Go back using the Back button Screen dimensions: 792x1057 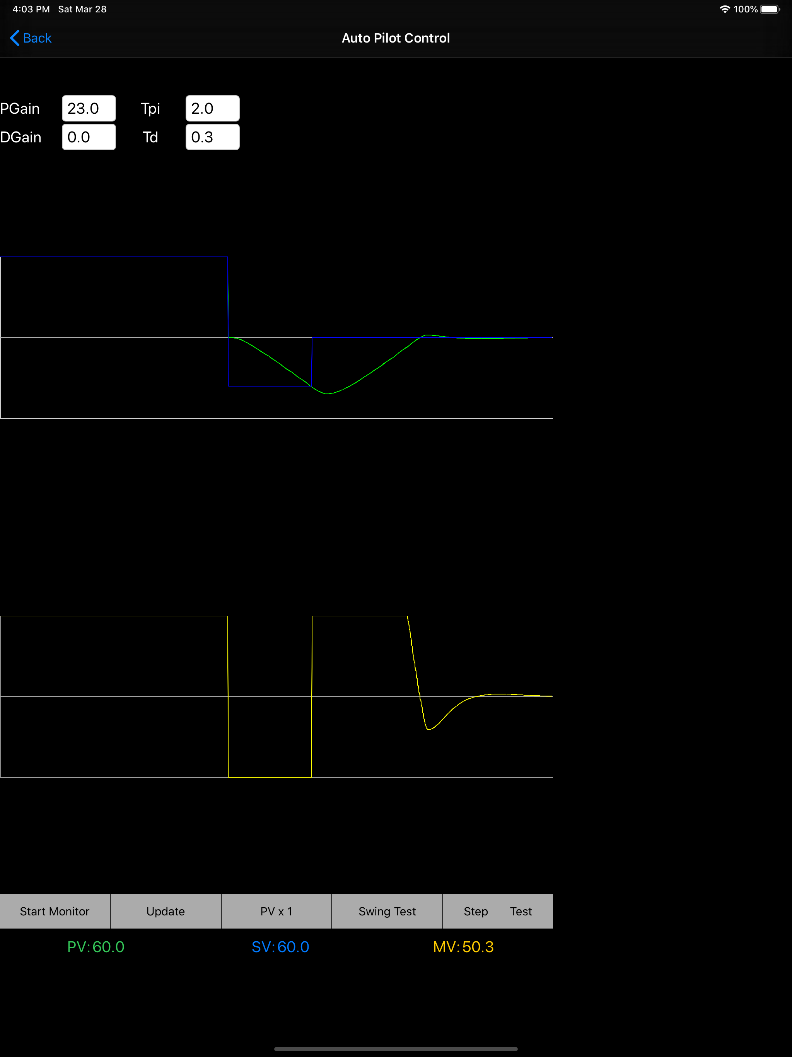(31, 38)
